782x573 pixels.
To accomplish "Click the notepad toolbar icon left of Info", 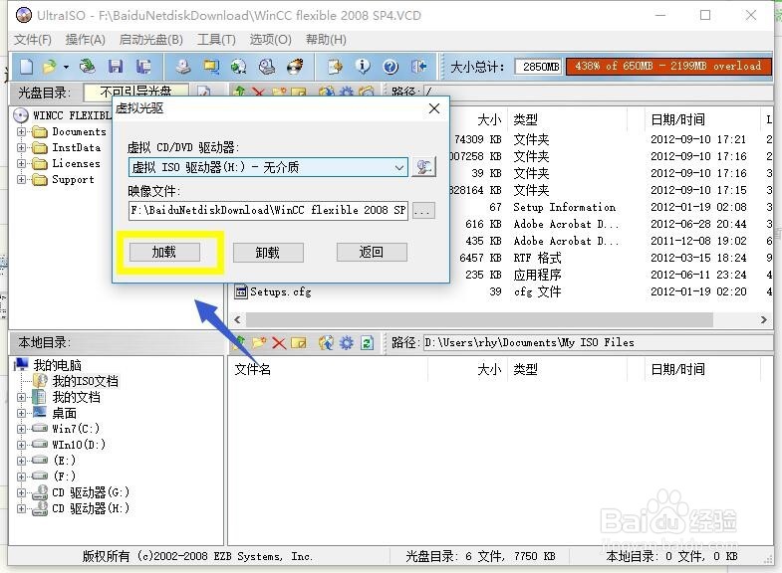I will 335,67.
